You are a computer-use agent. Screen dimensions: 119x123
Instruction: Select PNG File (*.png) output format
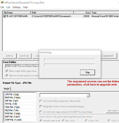20,113
